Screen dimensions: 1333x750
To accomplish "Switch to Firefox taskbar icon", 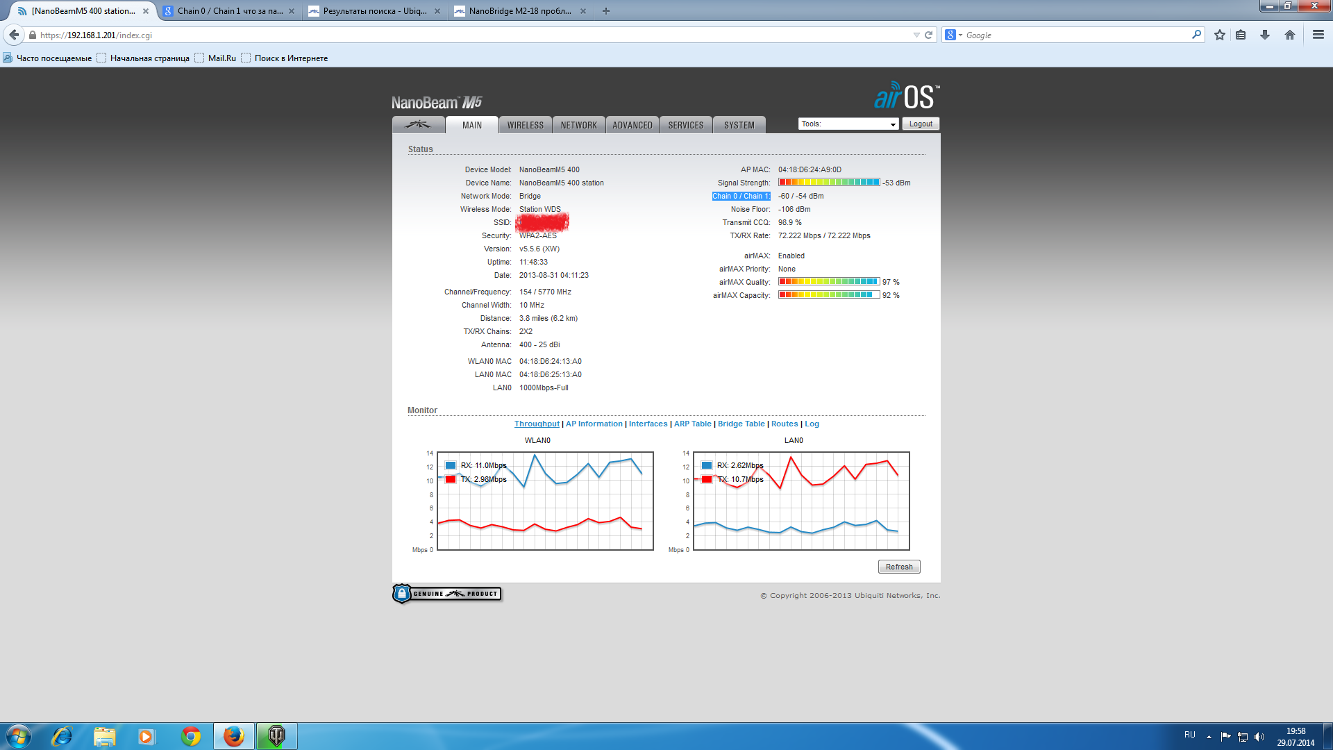I will [234, 736].
